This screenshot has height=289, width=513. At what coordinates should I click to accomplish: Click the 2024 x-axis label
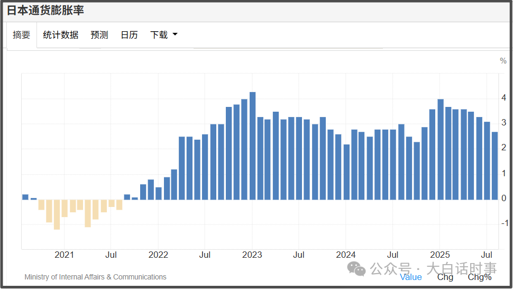(346, 255)
